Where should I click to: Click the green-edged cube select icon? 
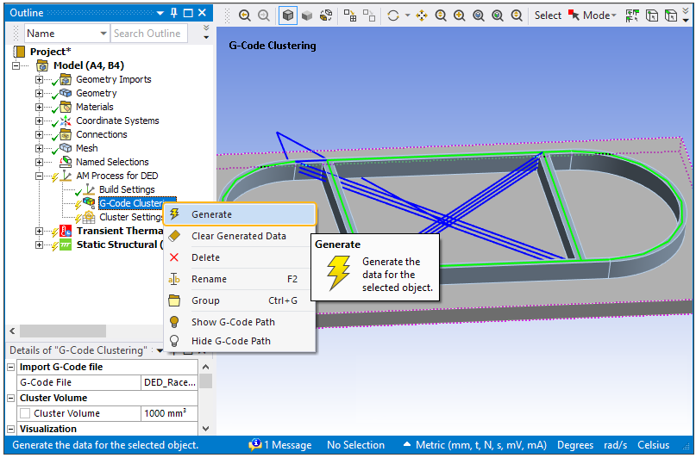(671, 15)
